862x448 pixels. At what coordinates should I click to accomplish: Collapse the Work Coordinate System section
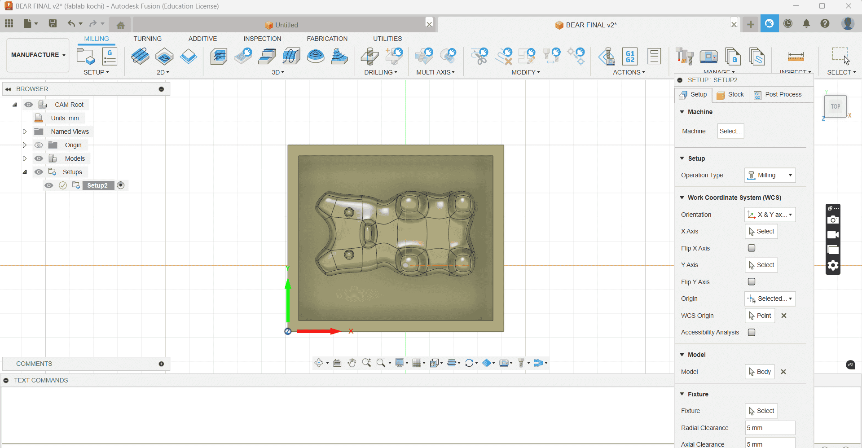pyautogui.click(x=682, y=198)
